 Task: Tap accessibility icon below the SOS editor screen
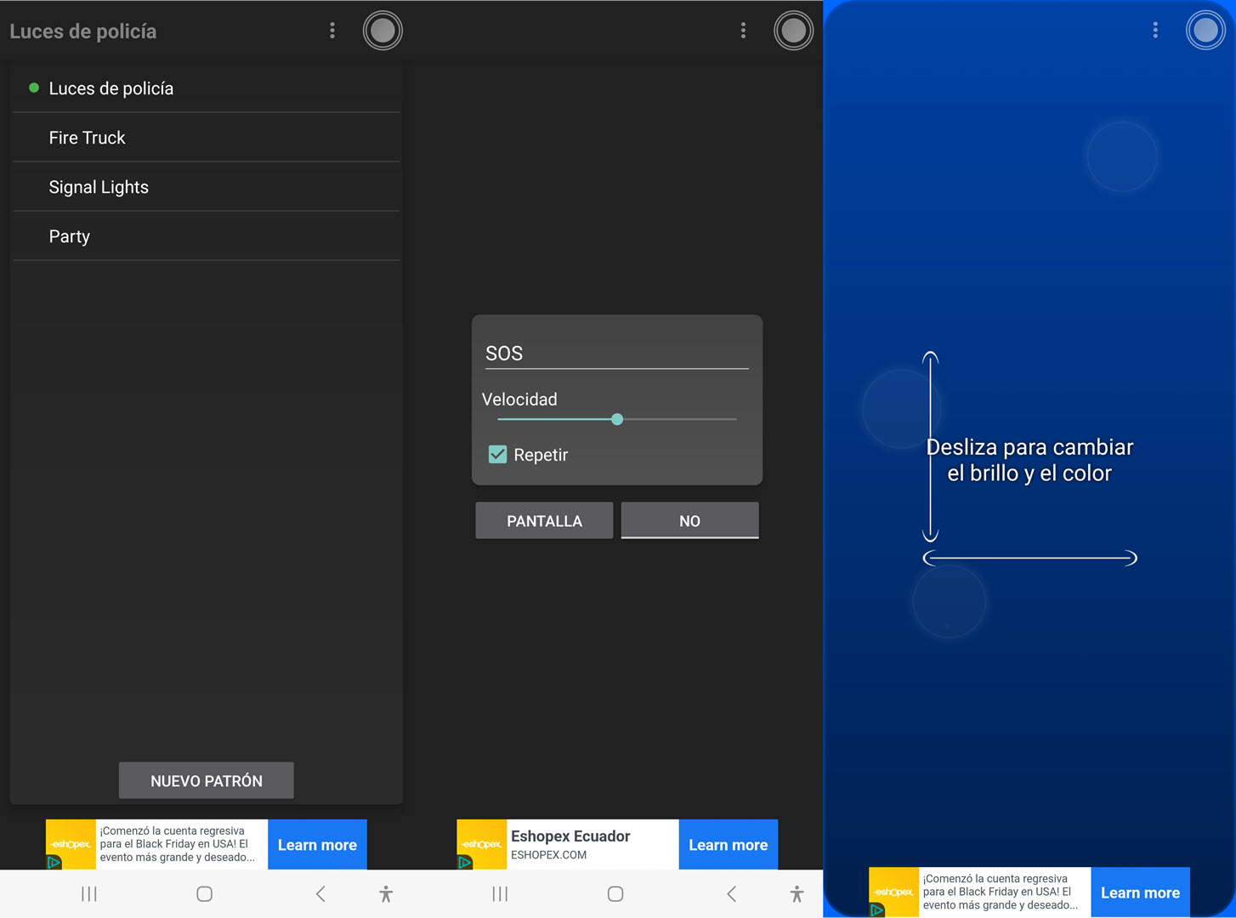click(797, 893)
